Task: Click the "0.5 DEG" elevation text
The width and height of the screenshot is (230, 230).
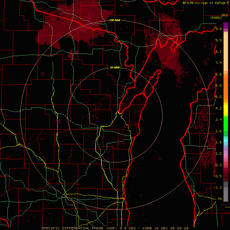Action: coord(128,228)
